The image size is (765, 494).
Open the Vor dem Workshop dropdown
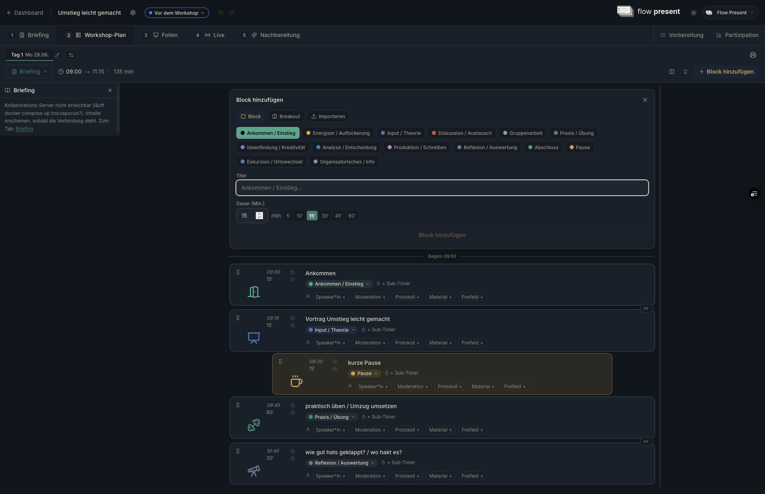(x=177, y=13)
